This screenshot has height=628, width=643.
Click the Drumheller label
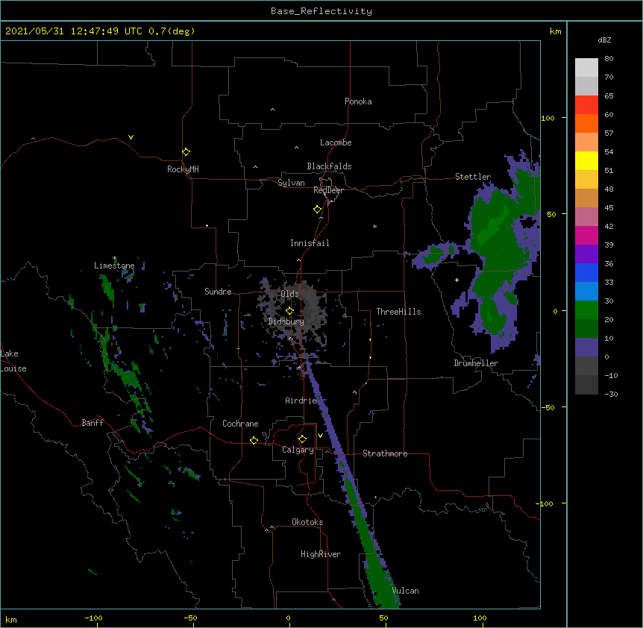coord(476,363)
